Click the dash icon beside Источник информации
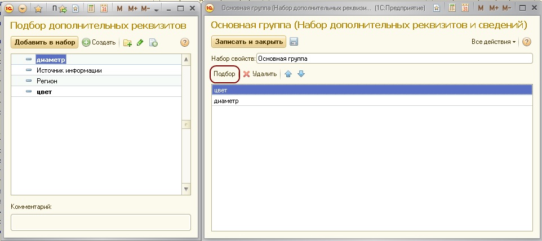Viewport: 542px width, 241px height. (x=29, y=70)
